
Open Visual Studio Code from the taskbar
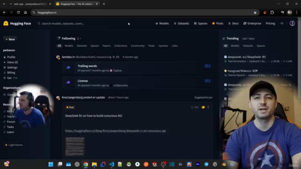pyautogui.click(x=111, y=164)
